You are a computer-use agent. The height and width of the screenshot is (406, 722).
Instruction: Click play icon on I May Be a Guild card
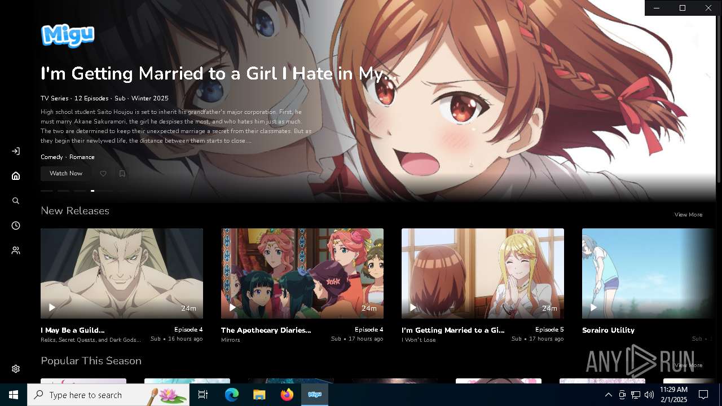click(52, 307)
